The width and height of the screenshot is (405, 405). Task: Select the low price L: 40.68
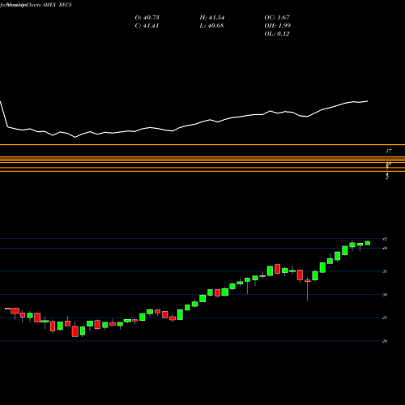[x=211, y=26]
